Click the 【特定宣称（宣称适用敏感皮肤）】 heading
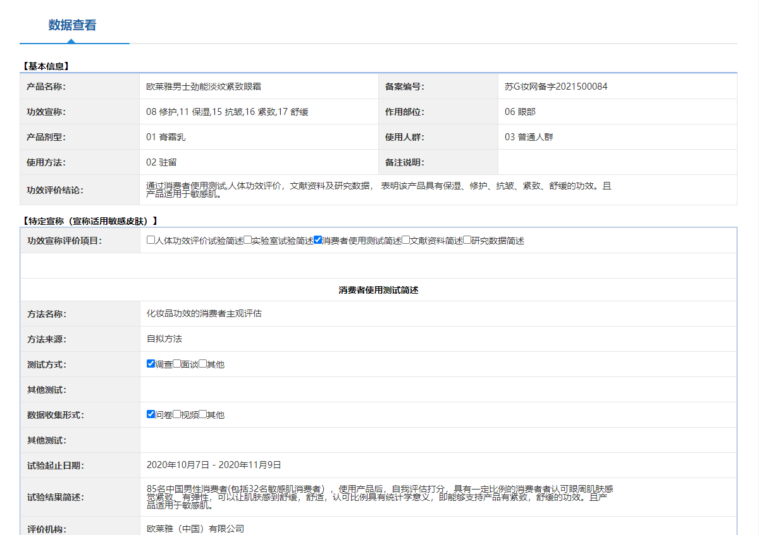Screen dimensions: 759x535 (89, 221)
